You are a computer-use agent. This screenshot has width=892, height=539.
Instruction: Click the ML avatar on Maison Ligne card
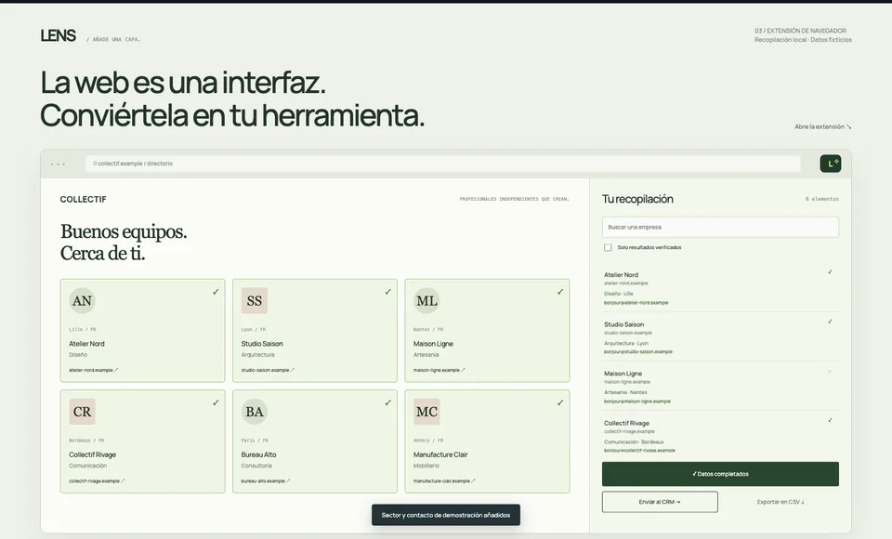click(426, 300)
